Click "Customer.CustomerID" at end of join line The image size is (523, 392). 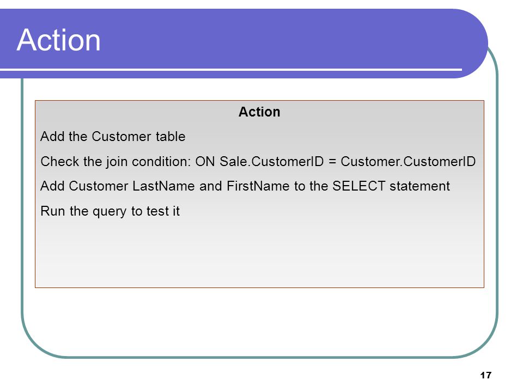[x=408, y=162]
